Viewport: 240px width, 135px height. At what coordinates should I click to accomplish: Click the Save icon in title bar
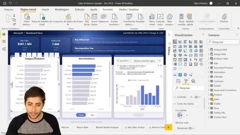click(x=5, y=3)
